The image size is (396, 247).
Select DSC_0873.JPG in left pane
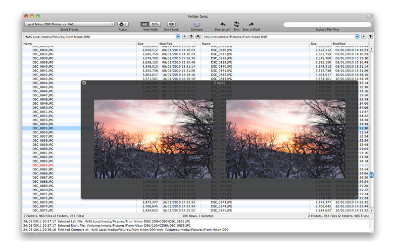click(x=43, y=203)
